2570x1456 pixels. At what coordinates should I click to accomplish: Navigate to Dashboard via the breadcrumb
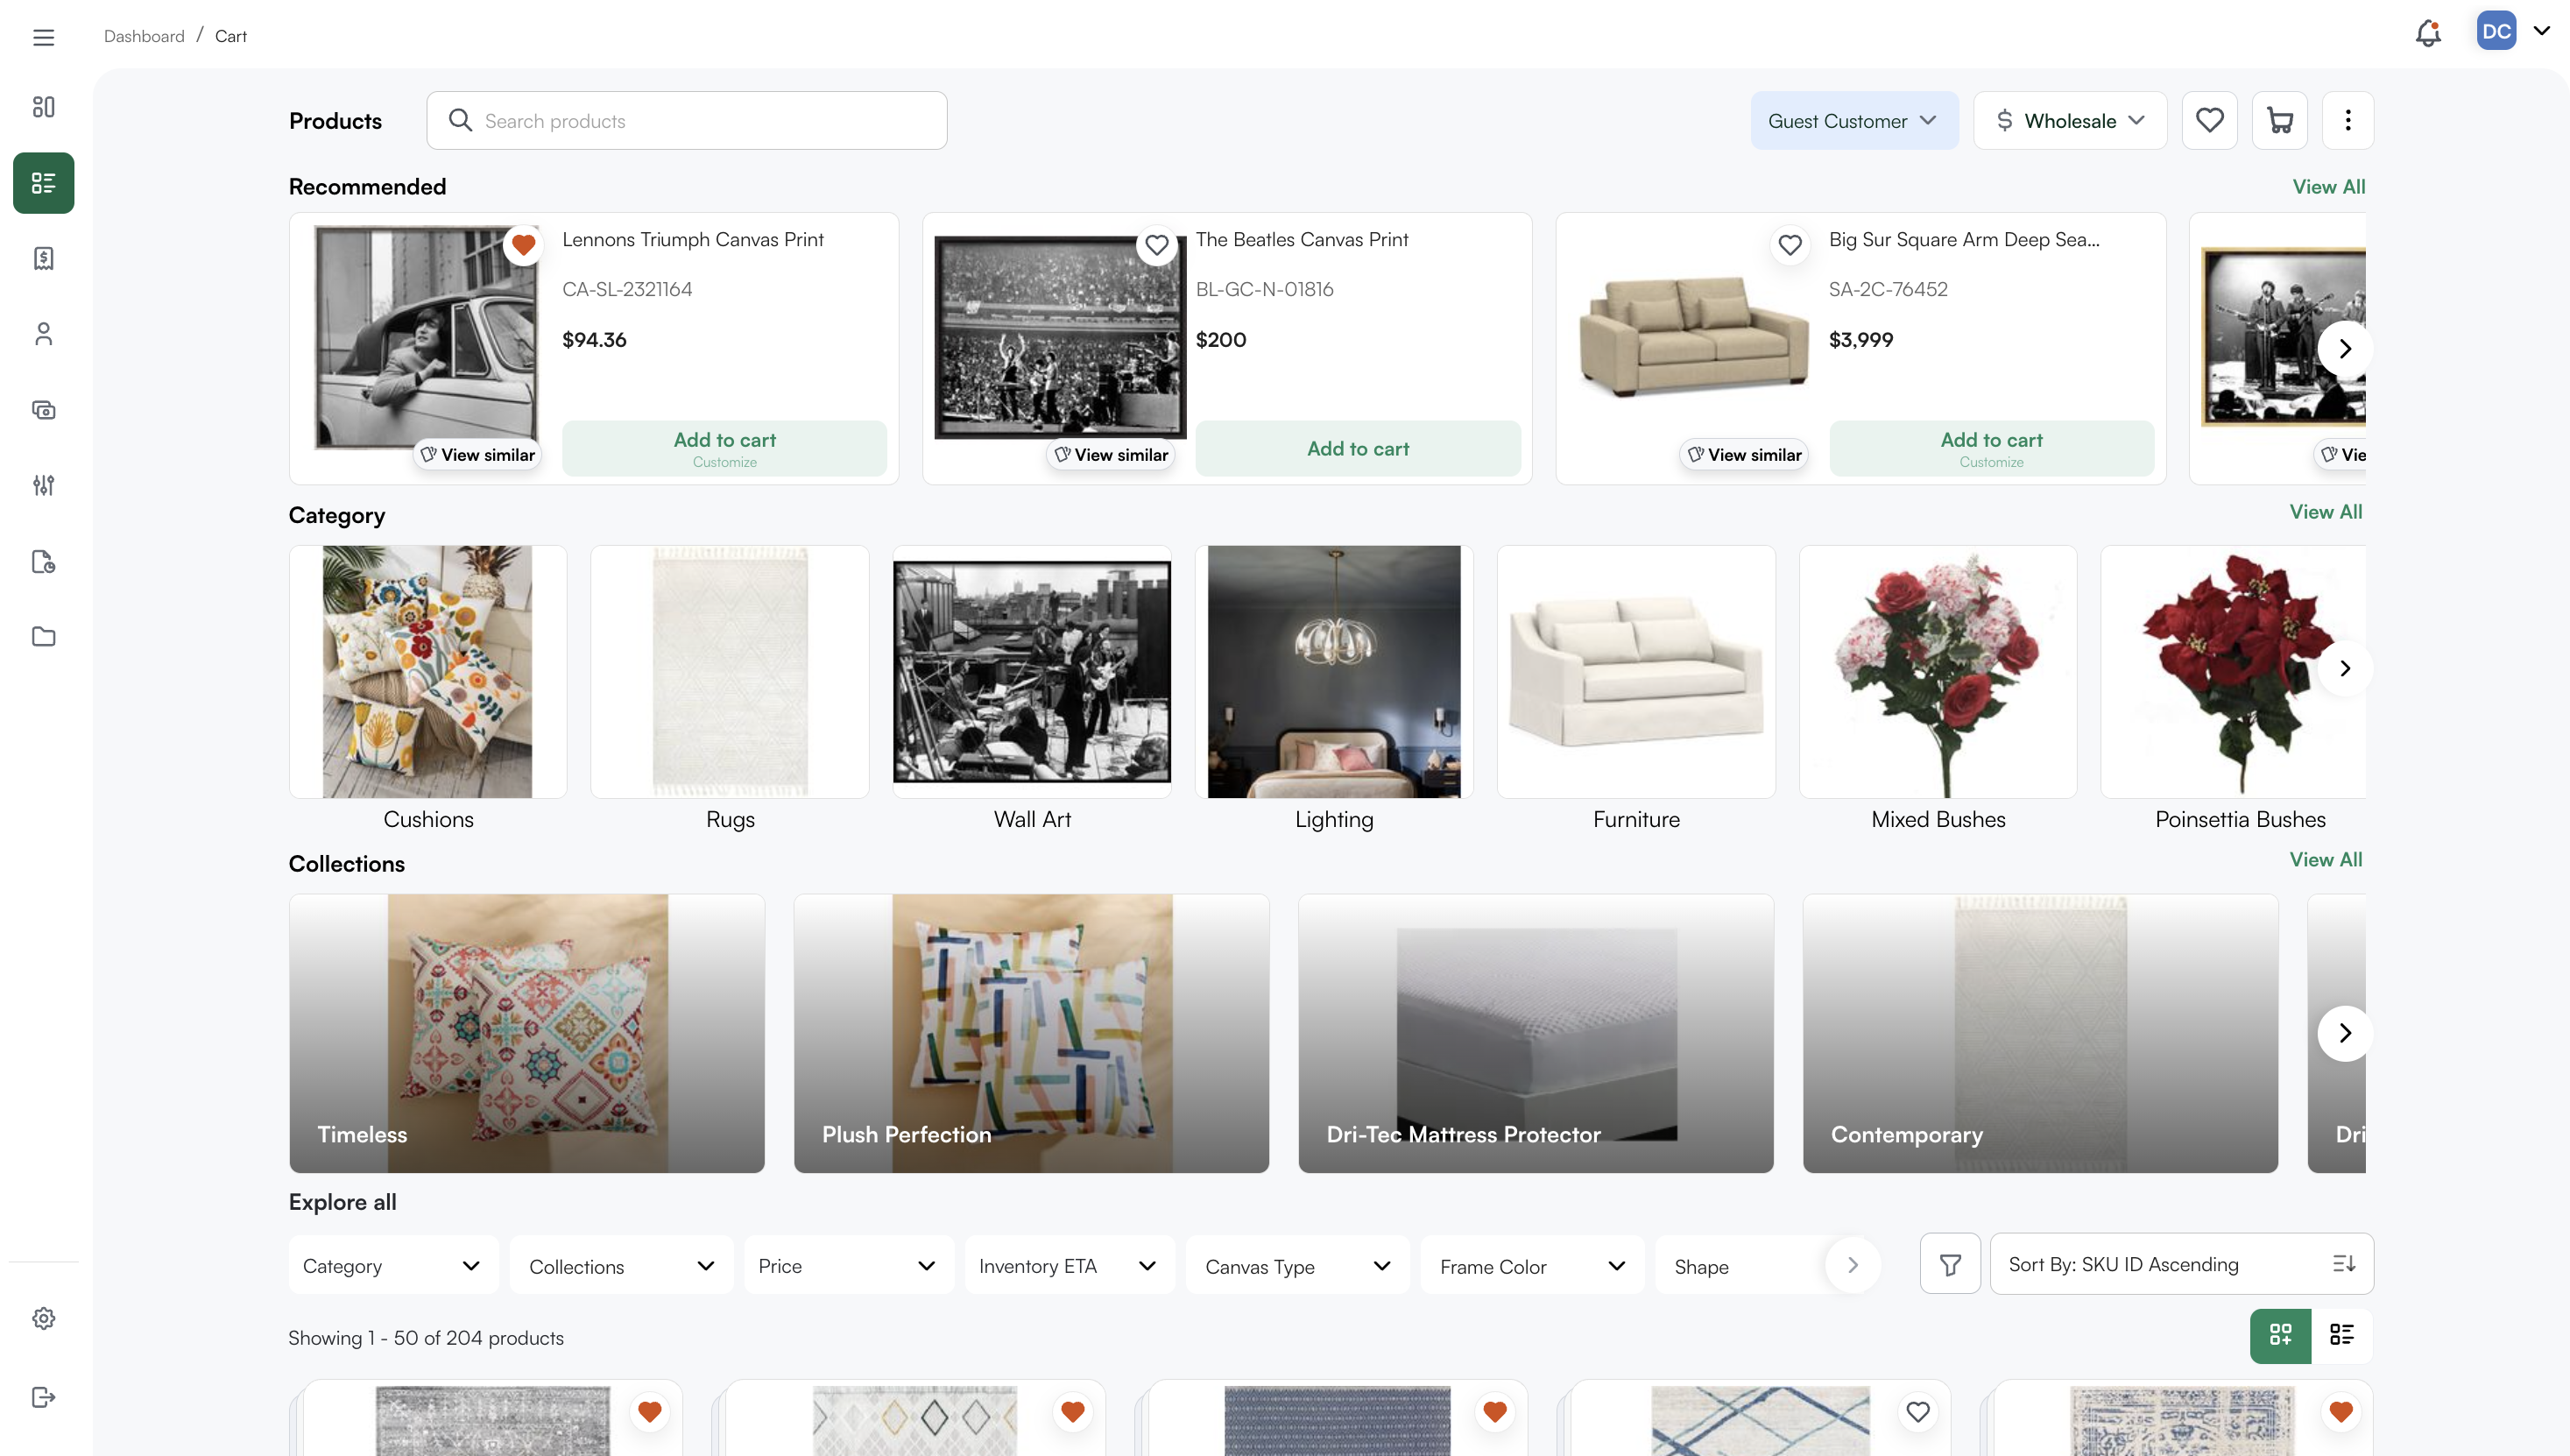point(143,35)
